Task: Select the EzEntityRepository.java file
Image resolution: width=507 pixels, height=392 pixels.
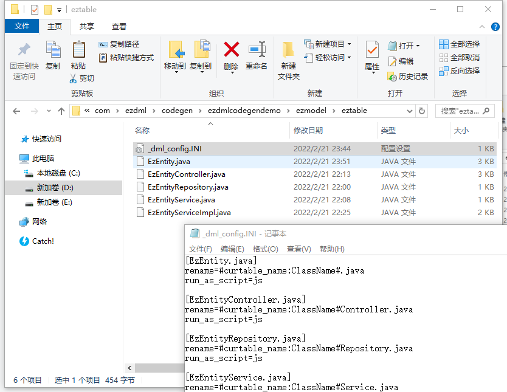Action: click(x=315, y=187)
